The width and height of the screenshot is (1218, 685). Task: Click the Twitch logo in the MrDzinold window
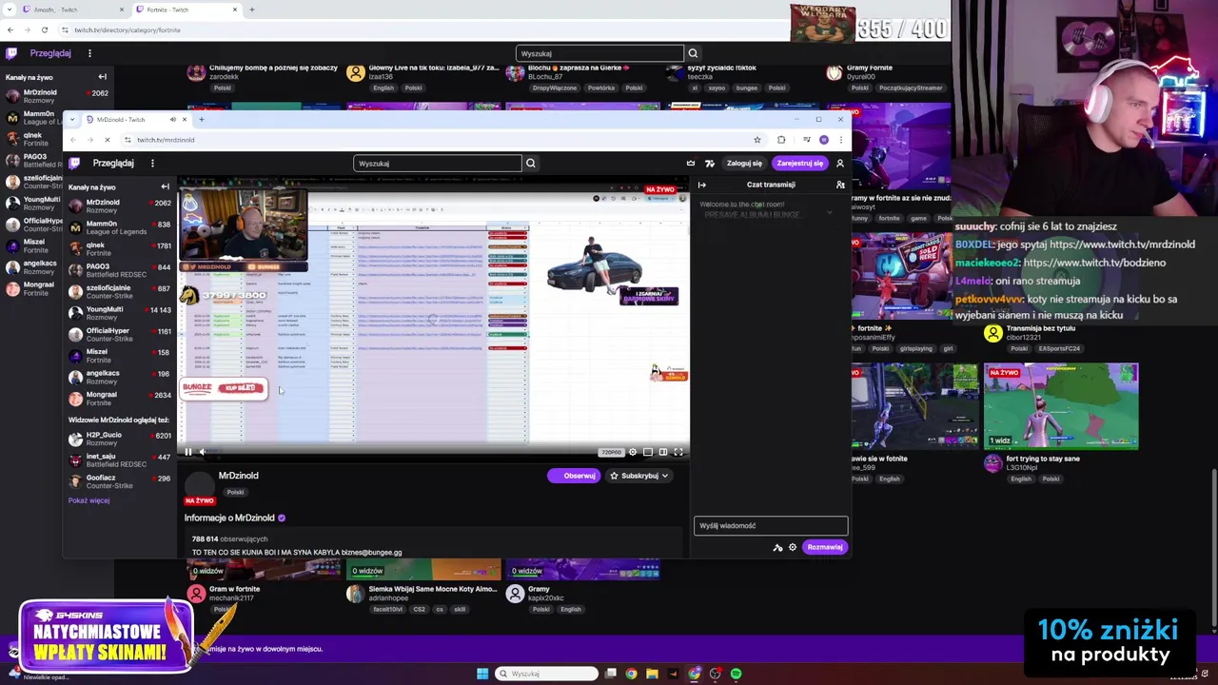pos(74,163)
